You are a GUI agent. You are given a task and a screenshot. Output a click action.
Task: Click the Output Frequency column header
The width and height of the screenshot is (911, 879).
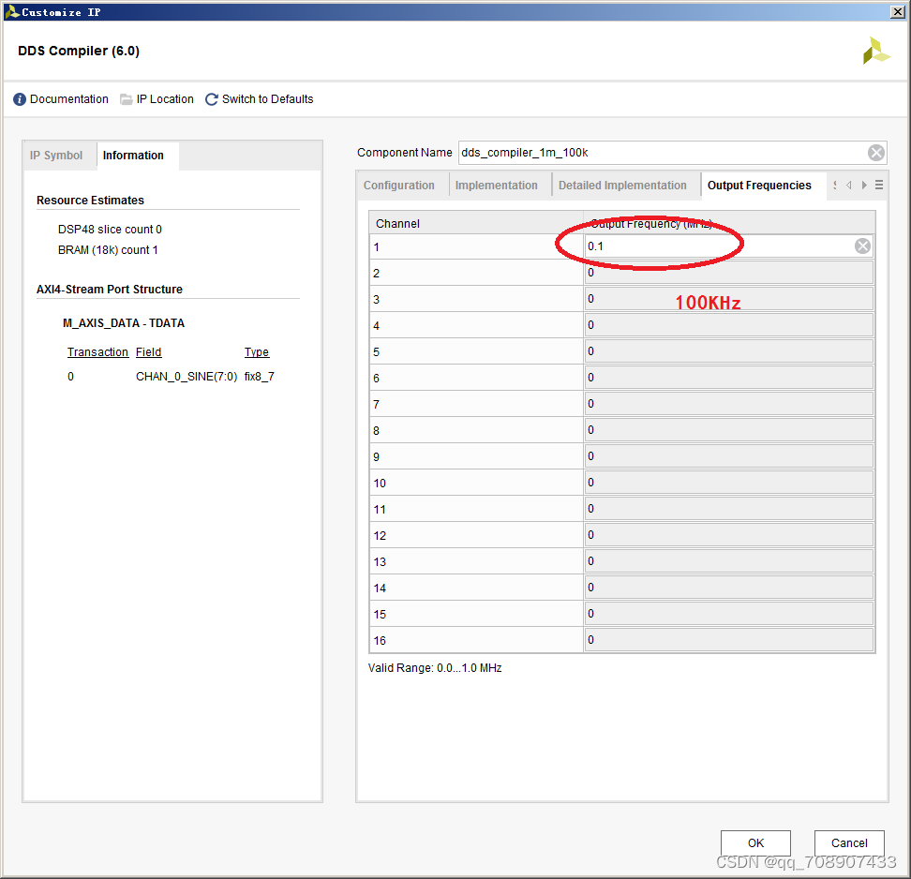(x=729, y=223)
